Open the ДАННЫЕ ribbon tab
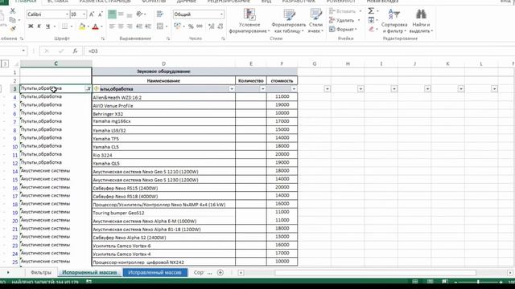 coord(186,2)
